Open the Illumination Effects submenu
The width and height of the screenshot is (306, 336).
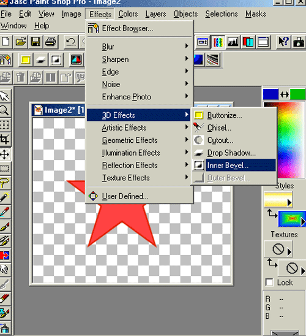(x=139, y=153)
